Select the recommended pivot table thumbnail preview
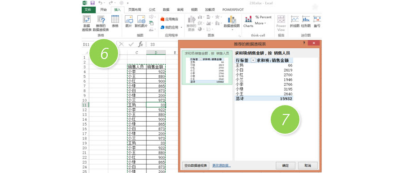The image size is (404, 173). 206,68
